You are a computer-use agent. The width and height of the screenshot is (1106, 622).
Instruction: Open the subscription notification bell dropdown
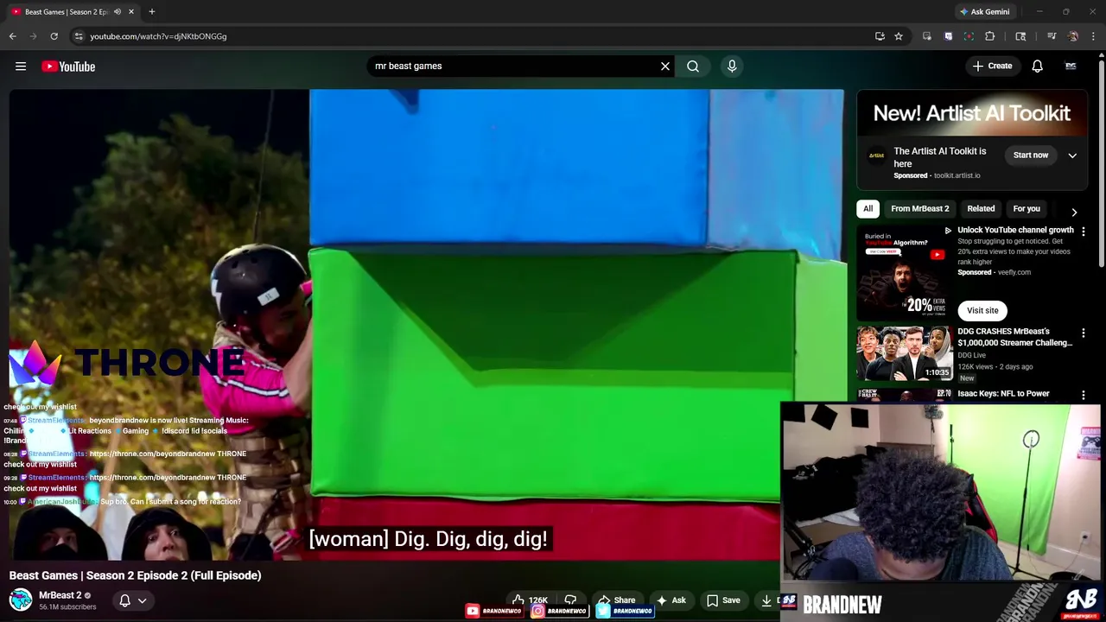(x=132, y=600)
